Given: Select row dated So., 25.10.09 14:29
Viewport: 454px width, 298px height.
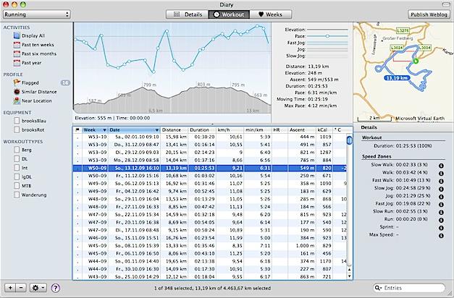Looking at the screenshot, I should coord(210,277).
